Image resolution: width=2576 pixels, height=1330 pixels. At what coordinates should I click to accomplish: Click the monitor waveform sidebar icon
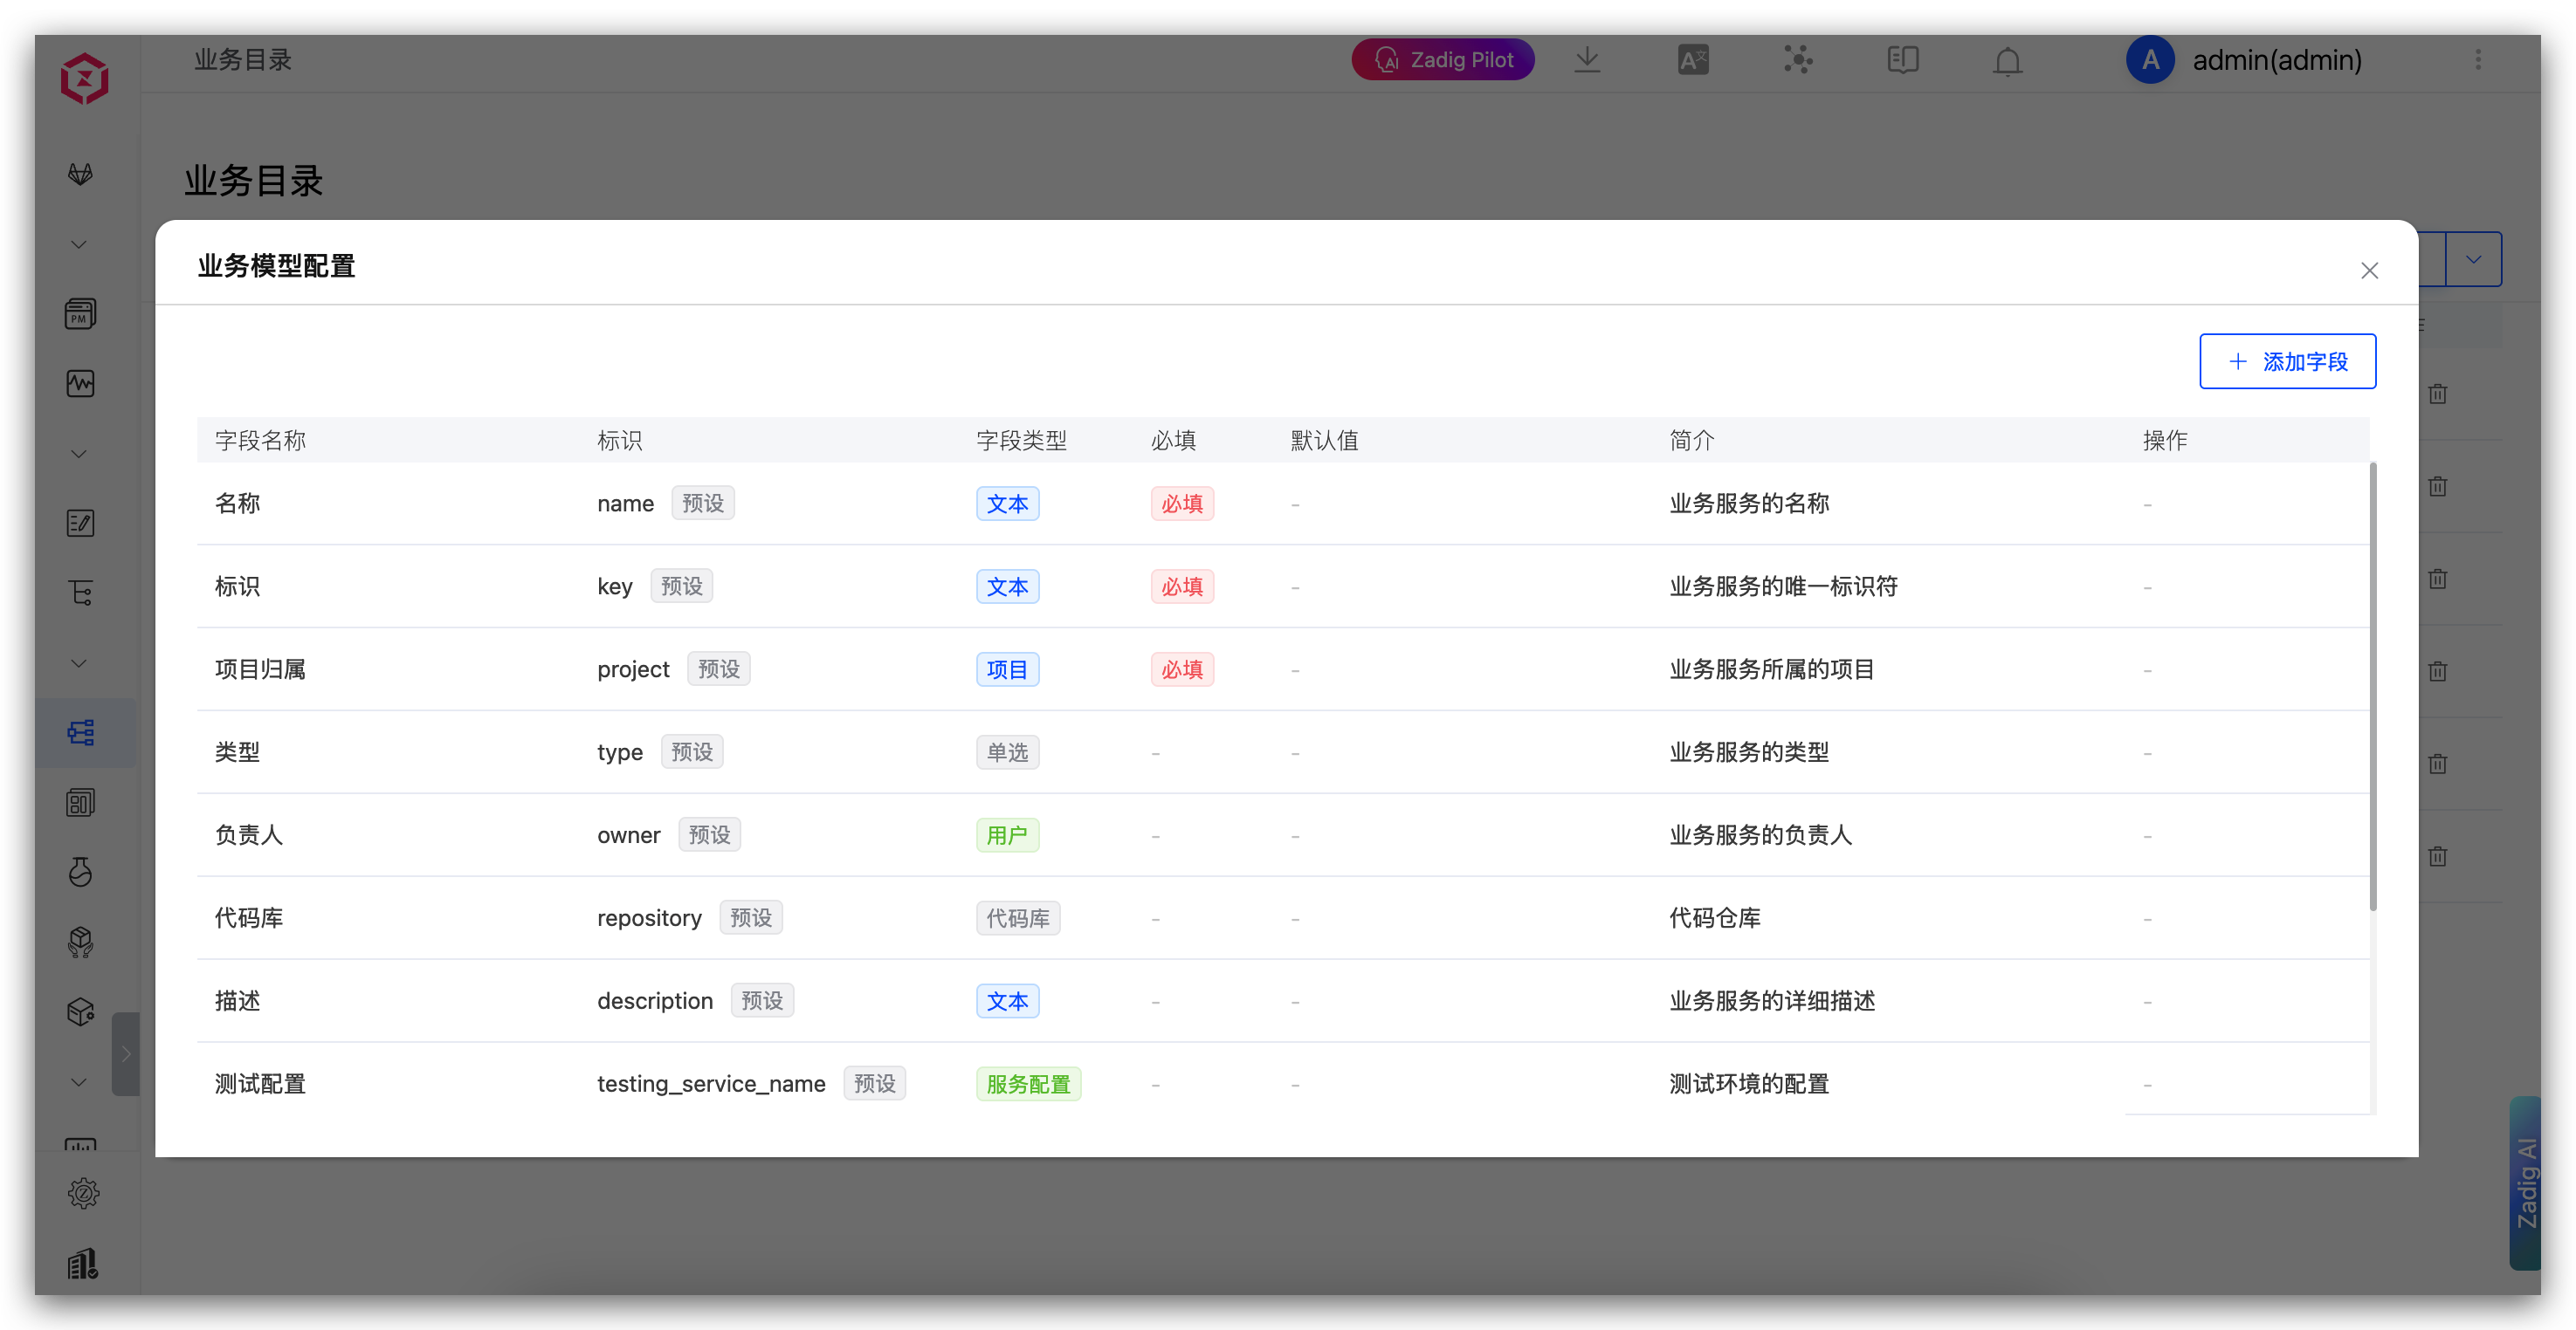[81, 384]
